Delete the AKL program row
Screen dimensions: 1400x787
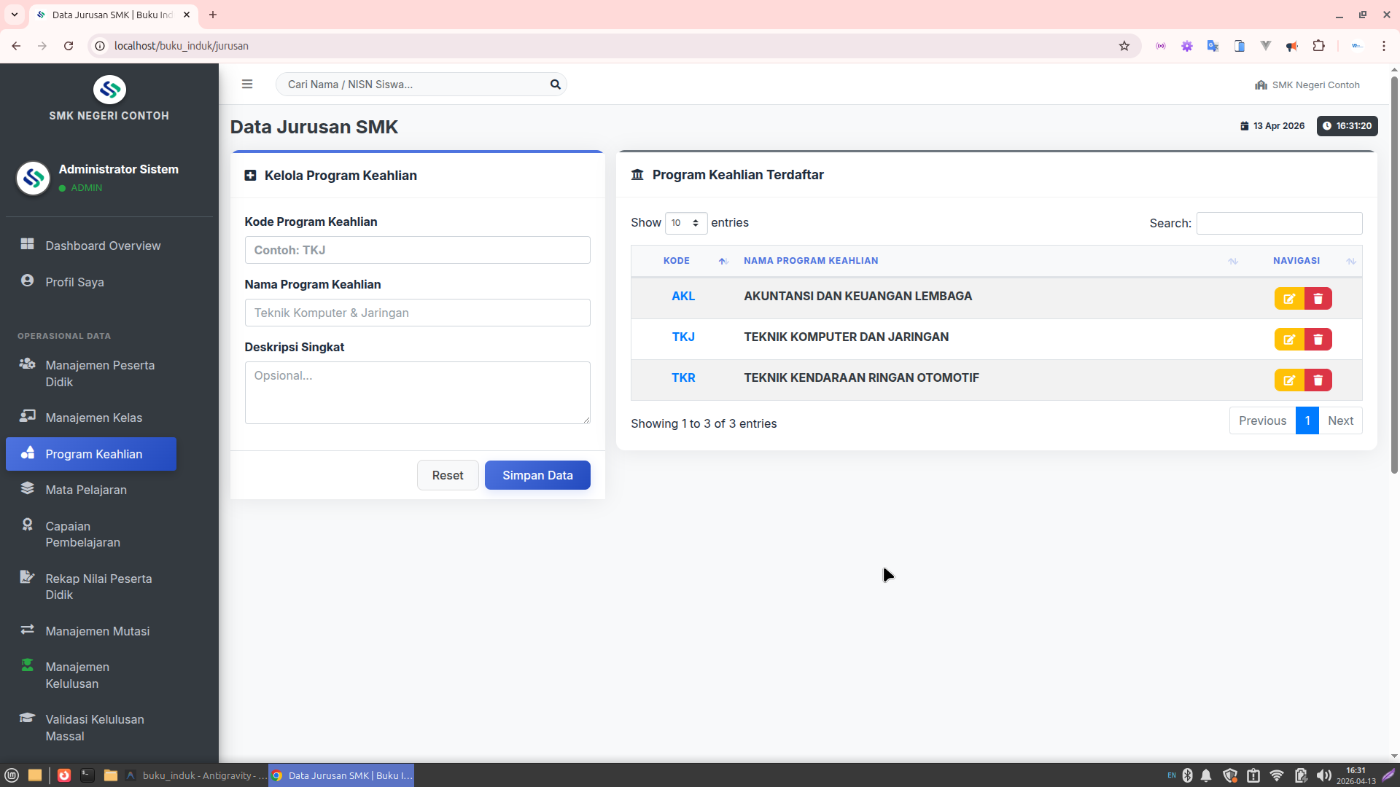tap(1318, 299)
